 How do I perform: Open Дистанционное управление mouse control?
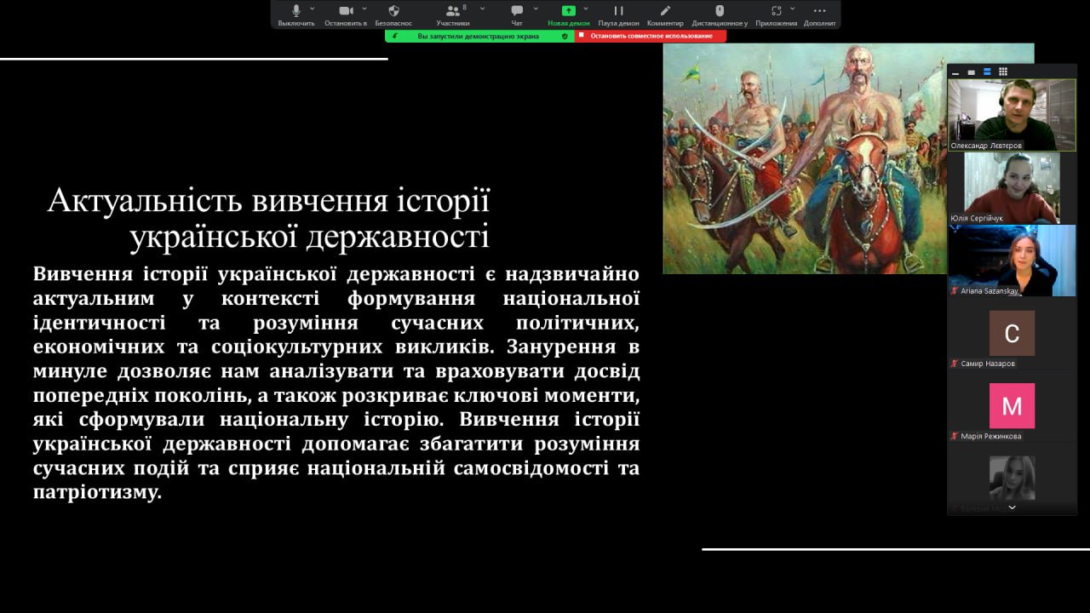point(720,14)
